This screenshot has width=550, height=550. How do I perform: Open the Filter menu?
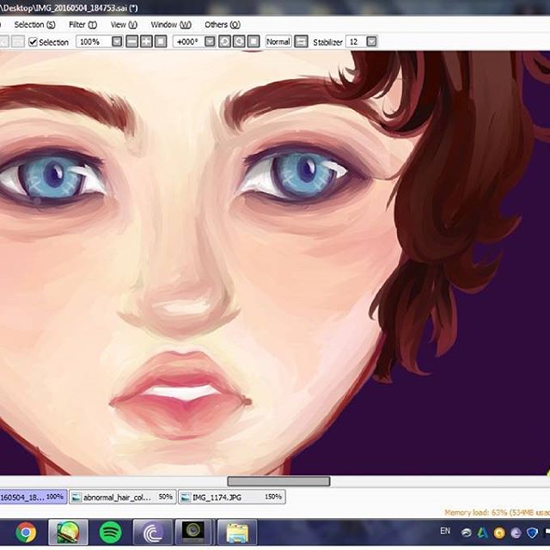coord(82,25)
